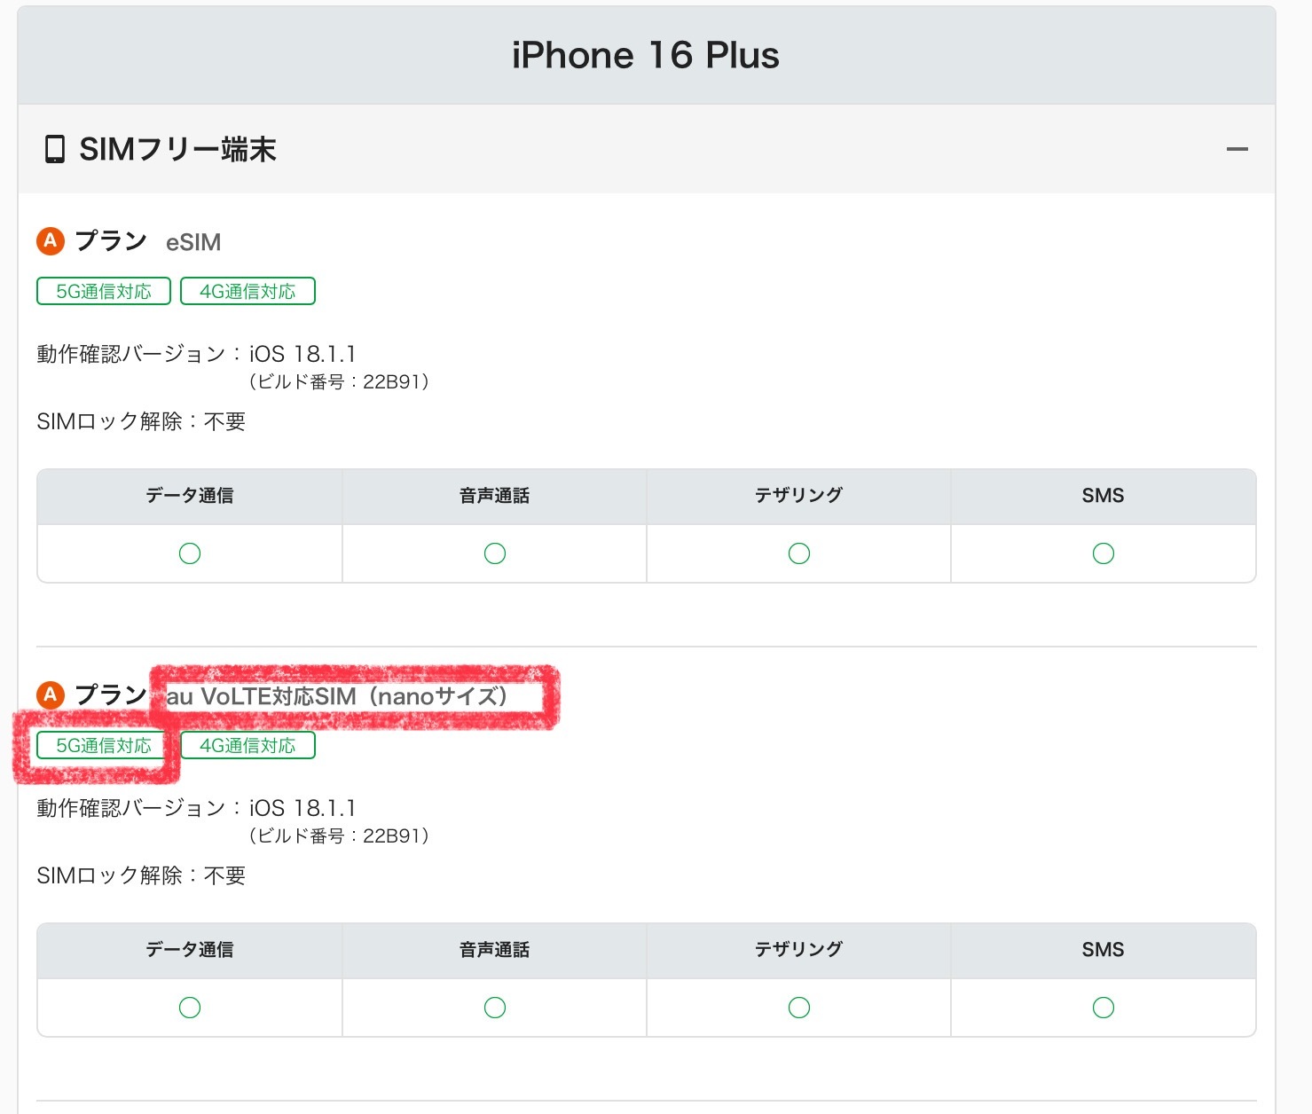The image size is (1312, 1114).
Task: Click eSIM 音声通話 green circle icon
Action: tap(495, 553)
